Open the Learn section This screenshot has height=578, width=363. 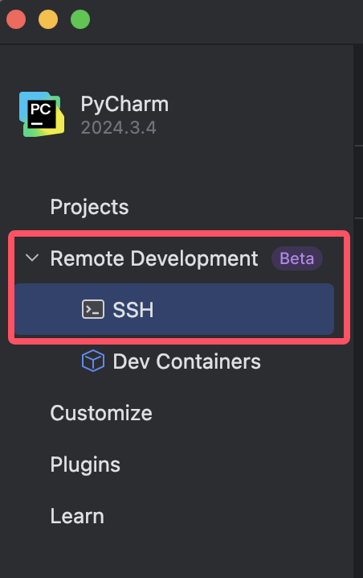[x=77, y=516]
